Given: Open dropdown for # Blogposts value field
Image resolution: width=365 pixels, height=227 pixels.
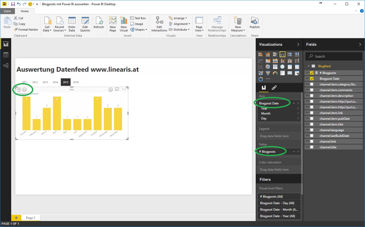Looking at the screenshot, I should (294, 152).
